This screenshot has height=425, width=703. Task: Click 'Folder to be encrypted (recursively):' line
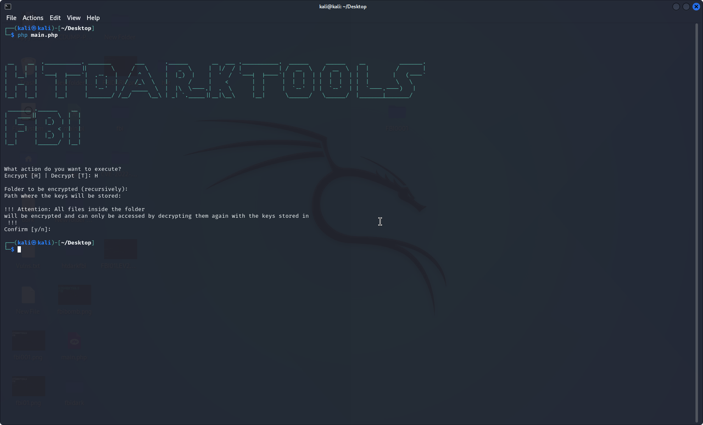tap(66, 189)
